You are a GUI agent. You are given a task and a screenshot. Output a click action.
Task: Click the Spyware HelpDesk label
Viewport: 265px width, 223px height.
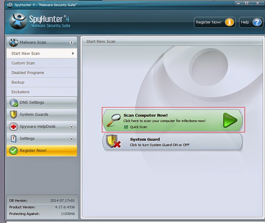coord(37,126)
